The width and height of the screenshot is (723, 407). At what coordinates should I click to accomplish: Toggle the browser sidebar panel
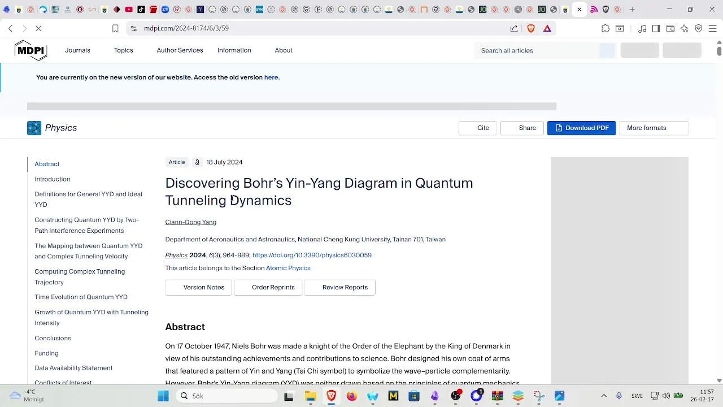pos(656,28)
